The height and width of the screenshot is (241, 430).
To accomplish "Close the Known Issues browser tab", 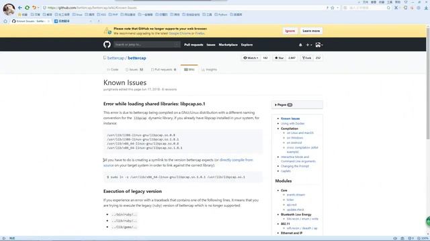I will coord(48,21).
